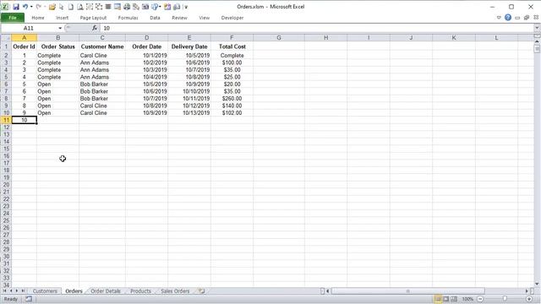Click vertical scrollbar down arrow

[x=537, y=284]
